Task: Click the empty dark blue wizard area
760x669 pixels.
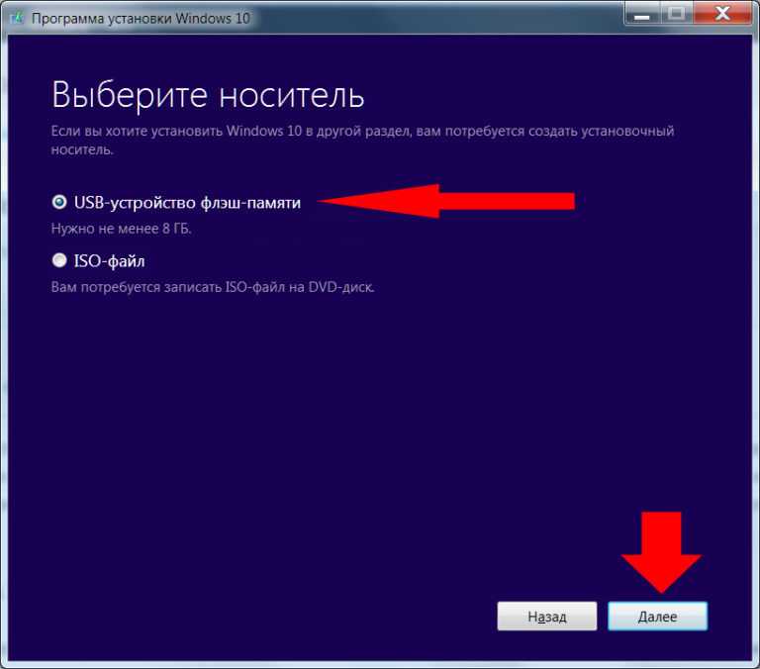Action: click(378, 436)
